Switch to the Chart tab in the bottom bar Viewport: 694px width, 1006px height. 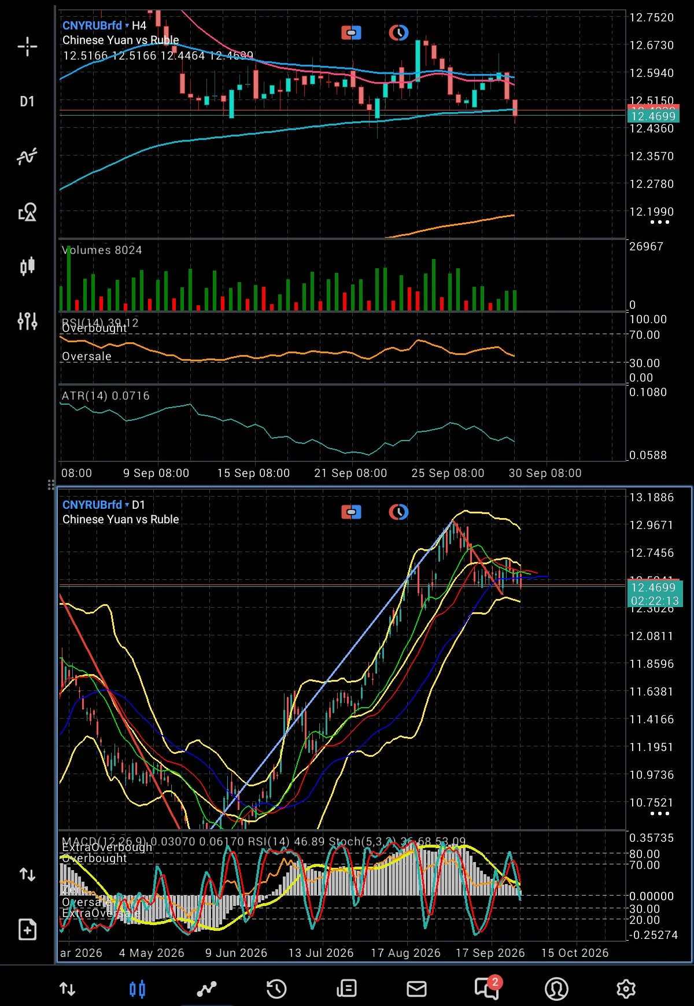(x=138, y=989)
